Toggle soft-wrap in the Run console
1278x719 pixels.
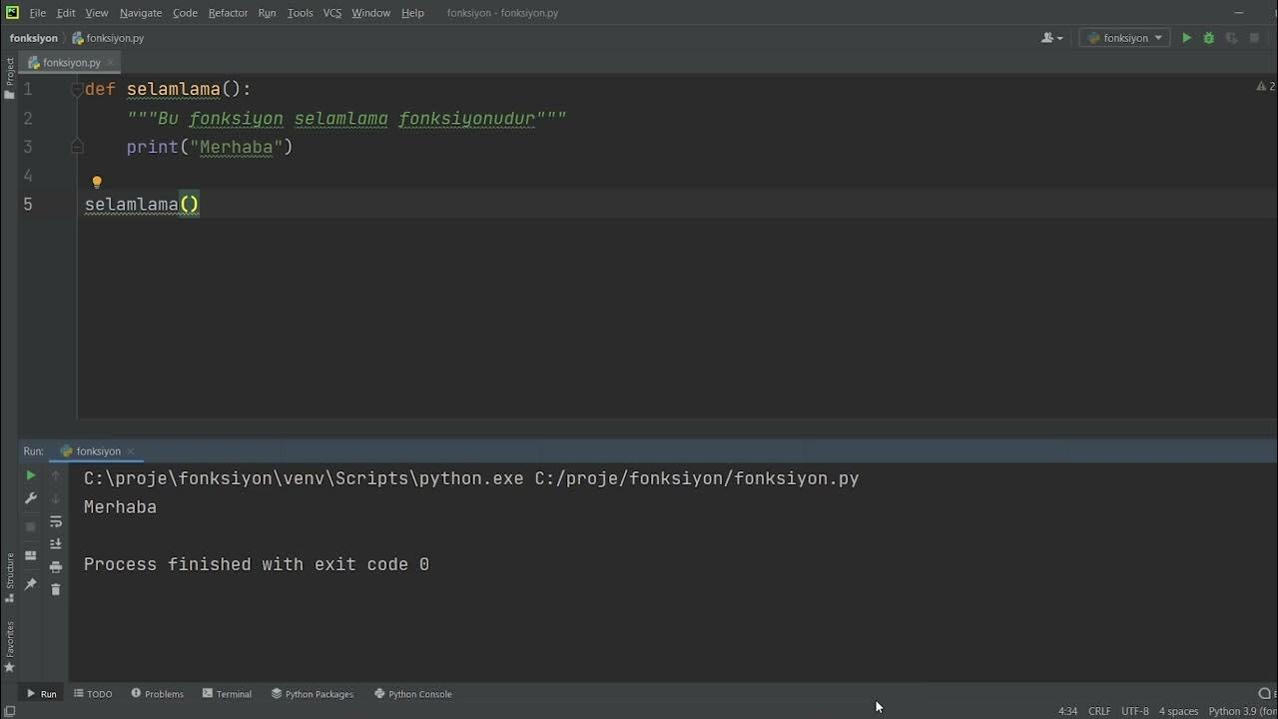pyautogui.click(x=56, y=522)
